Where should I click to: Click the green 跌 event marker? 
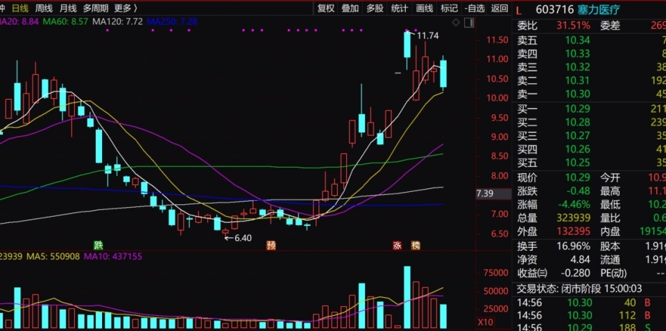click(99, 245)
